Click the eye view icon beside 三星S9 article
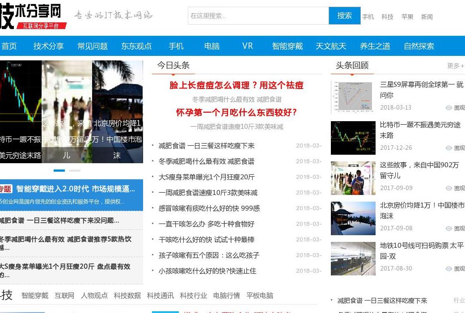Screen dimensions: 465x313 tap(449, 108)
